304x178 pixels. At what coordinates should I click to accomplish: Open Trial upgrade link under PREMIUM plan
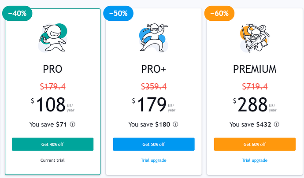pos(255,160)
